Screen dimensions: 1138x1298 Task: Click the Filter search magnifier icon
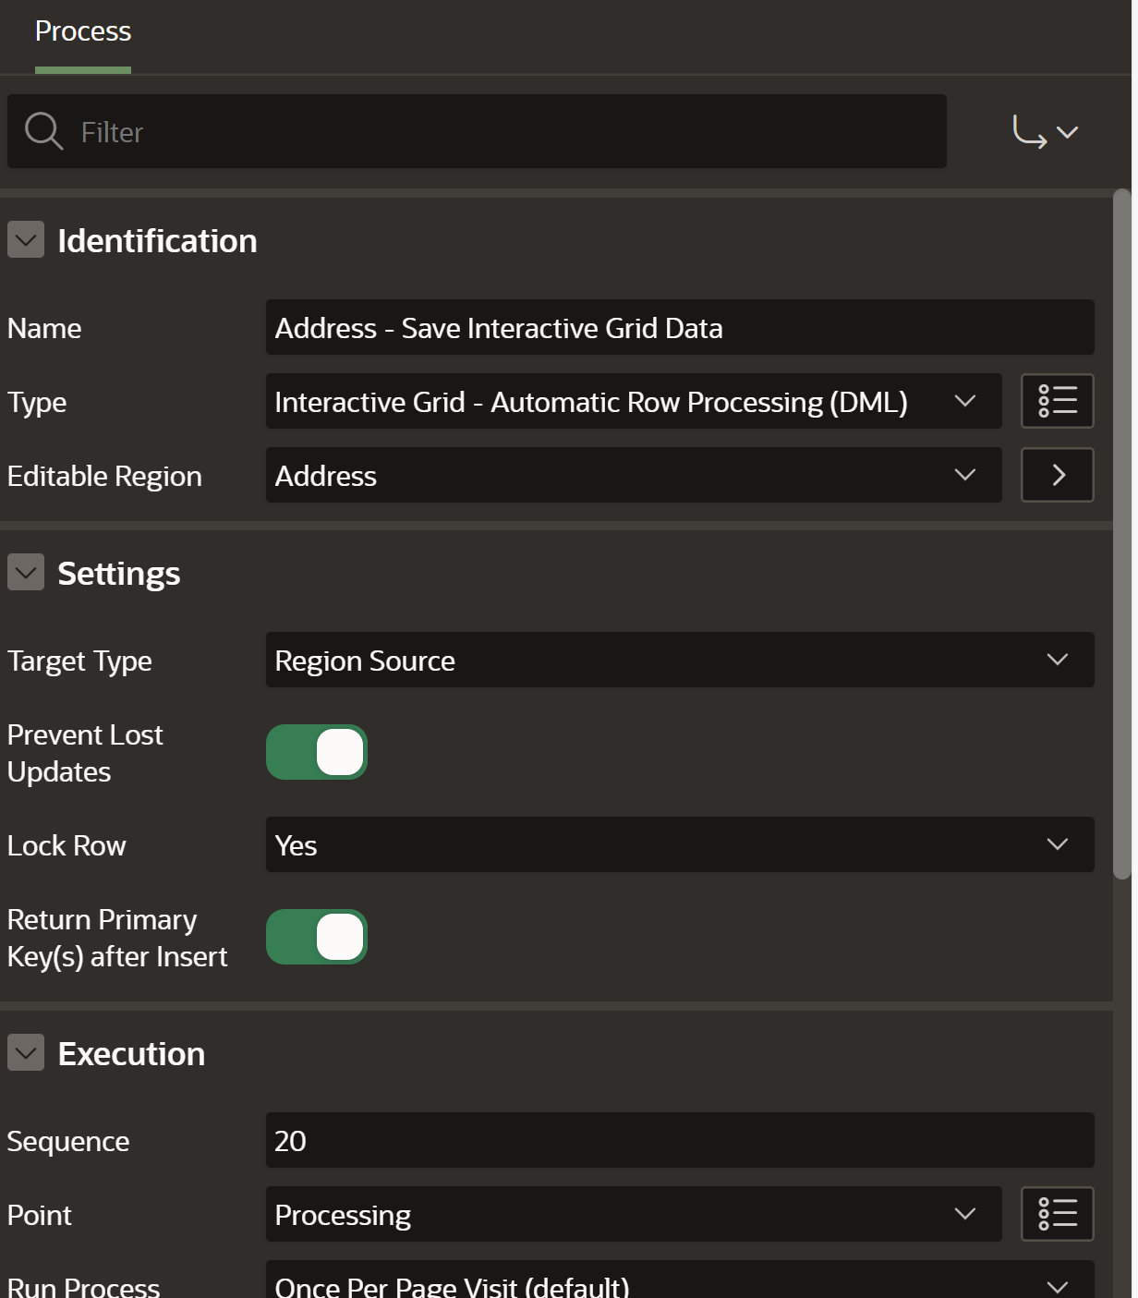(x=43, y=131)
